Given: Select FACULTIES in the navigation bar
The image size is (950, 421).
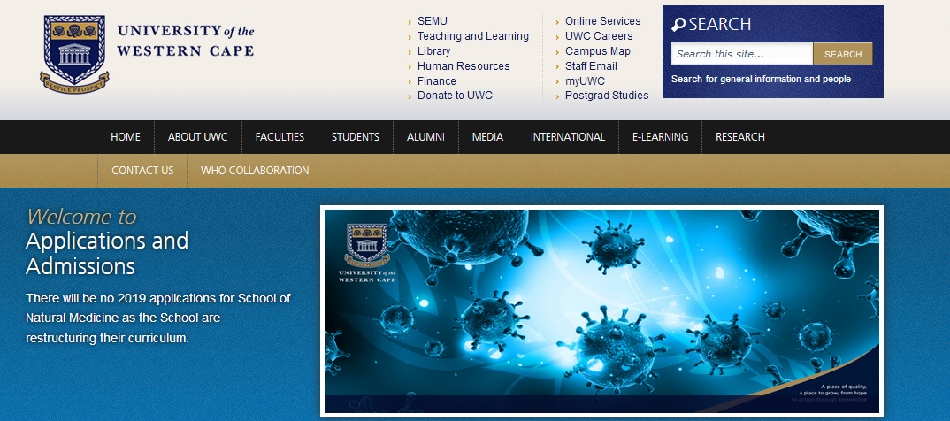Looking at the screenshot, I should click(280, 137).
